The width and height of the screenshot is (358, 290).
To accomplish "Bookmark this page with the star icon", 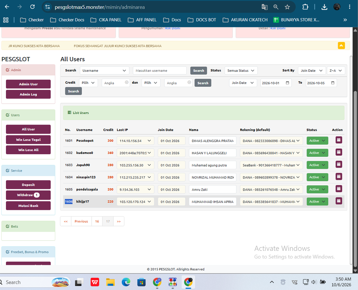I will click(287, 7).
